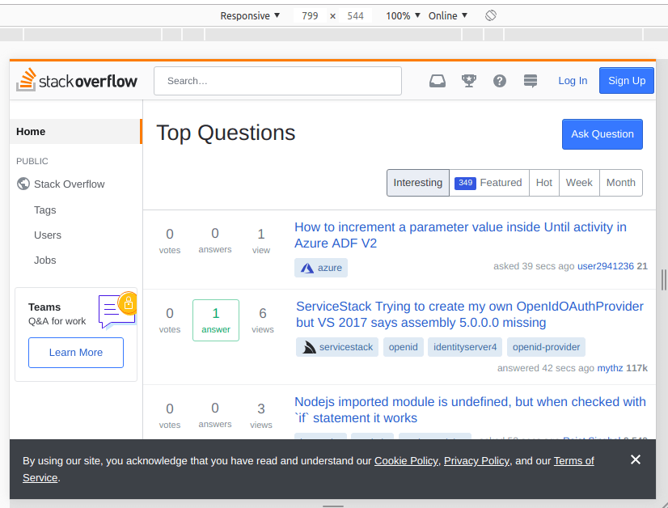
Task: Click the rotate device icon in toolbar
Action: click(490, 15)
